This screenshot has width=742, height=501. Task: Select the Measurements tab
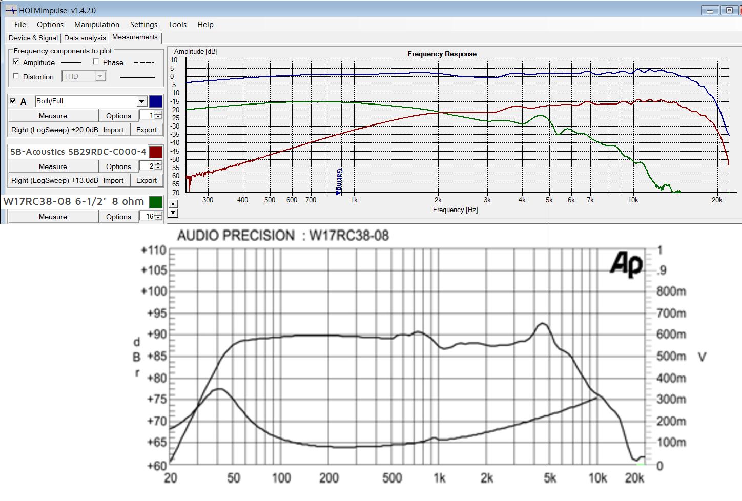135,37
